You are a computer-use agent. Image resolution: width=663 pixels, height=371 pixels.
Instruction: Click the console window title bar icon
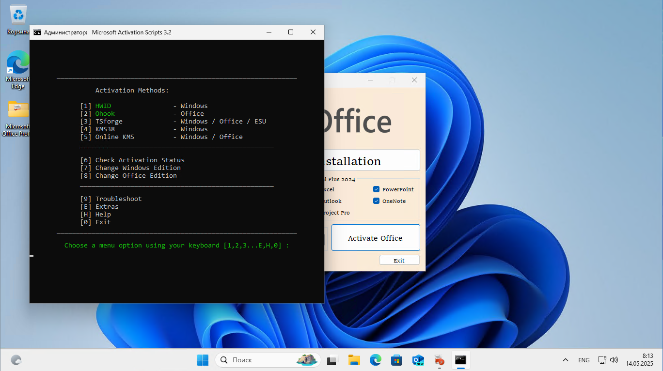(x=37, y=32)
